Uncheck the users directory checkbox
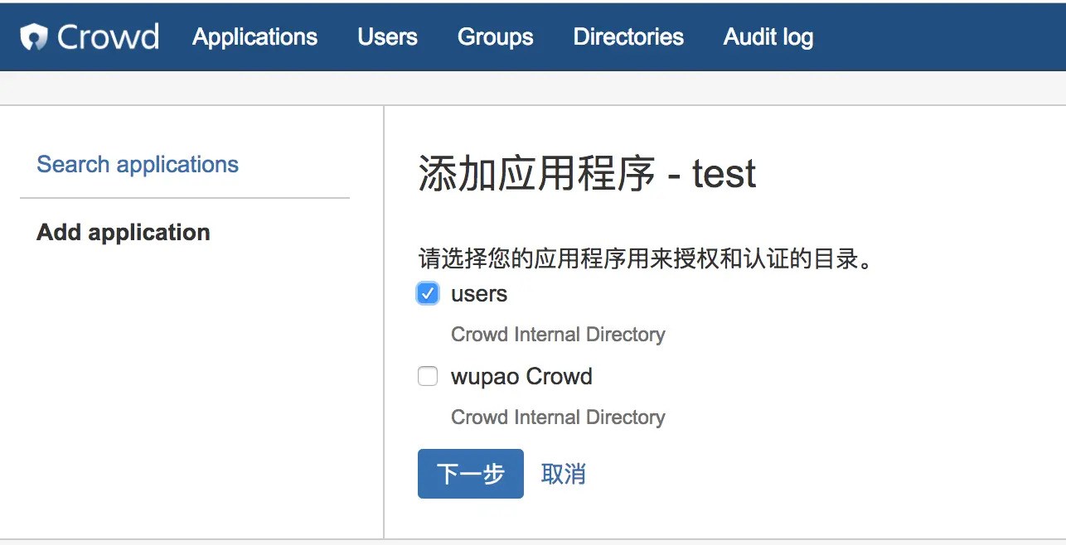Screen dimensions: 1066x545 pyautogui.click(x=428, y=294)
